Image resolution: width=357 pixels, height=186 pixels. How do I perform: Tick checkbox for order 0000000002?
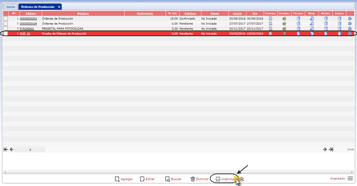(x=6, y=18)
